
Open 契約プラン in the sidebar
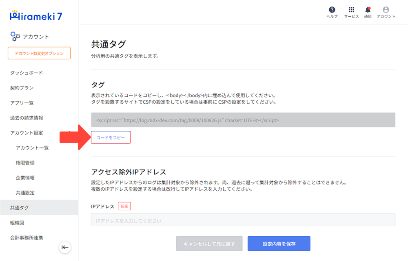pos(22,88)
